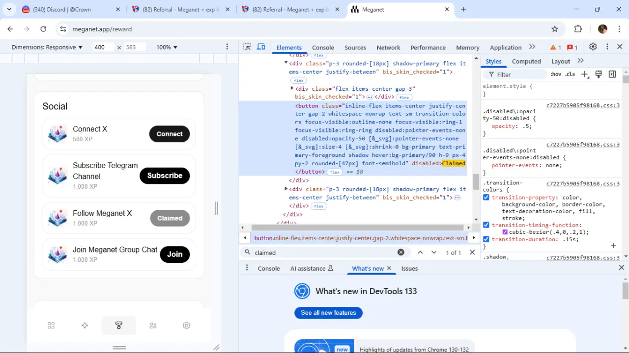The width and height of the screenshot is (629, 353).
Task: Open DevTools settings gear
Action: [x=593, y=47]
